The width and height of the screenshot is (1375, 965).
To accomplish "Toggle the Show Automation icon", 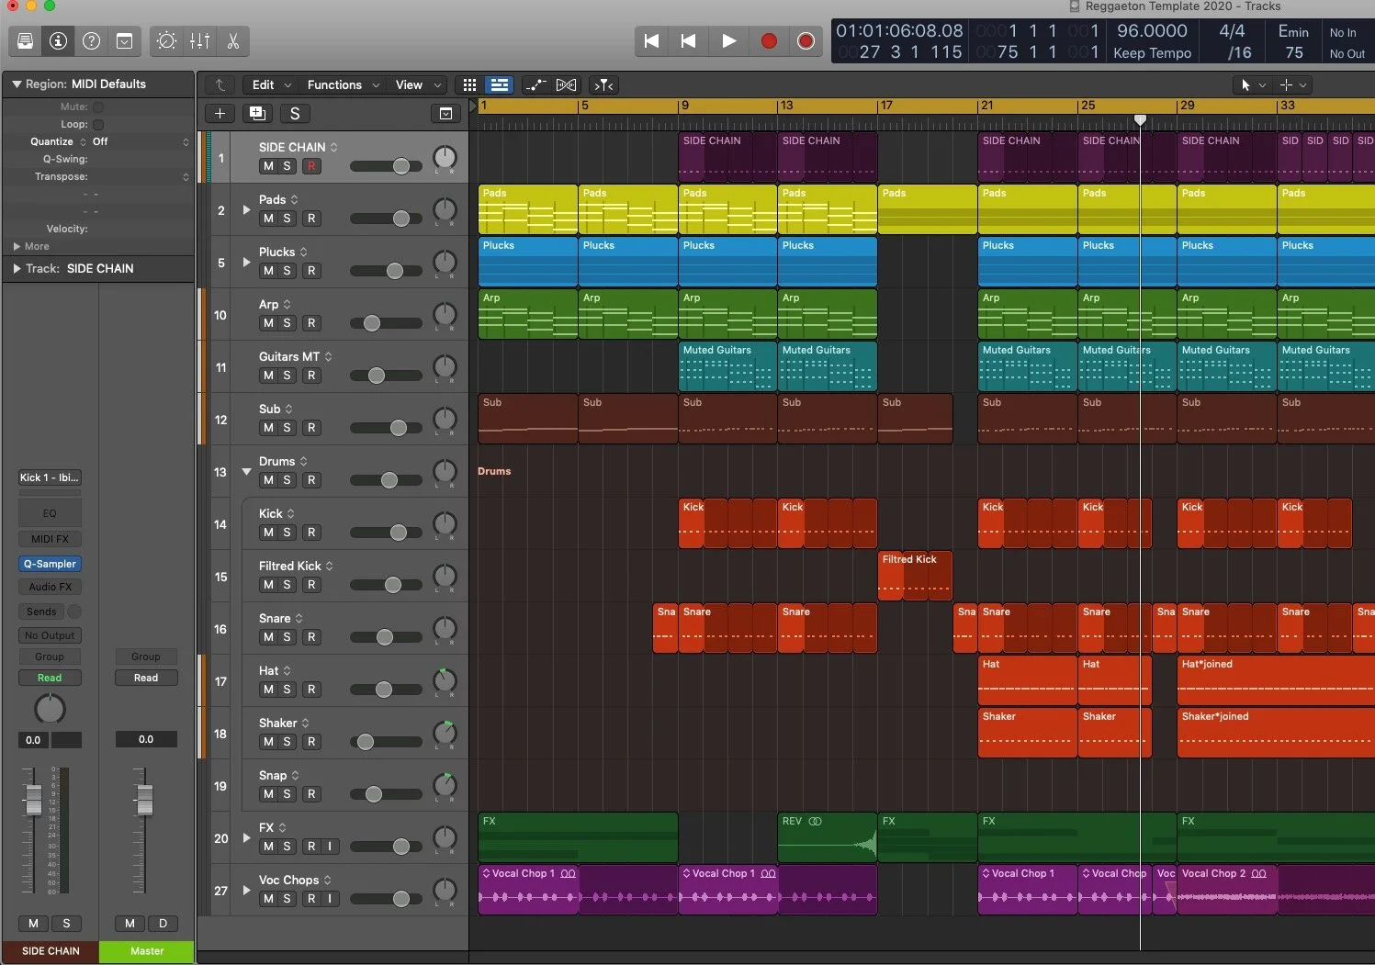I will point(535,85).
